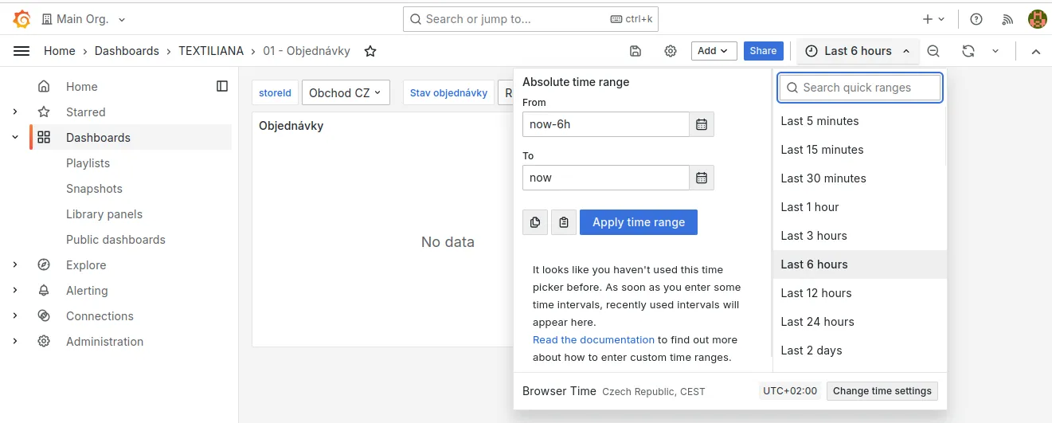Open the Obchod CZ storeId dropdown
This screenshot has height=423, width=1052.
345,93
